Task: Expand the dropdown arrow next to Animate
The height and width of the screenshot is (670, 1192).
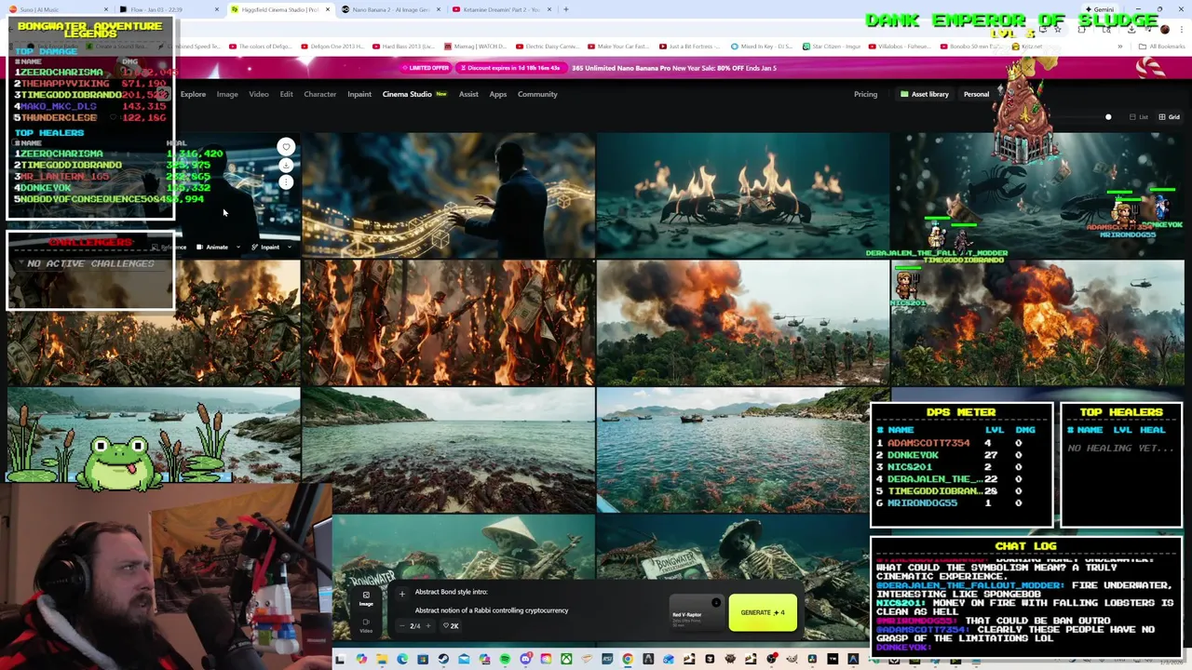Action: pyautogui.click(x=238, y=248)
